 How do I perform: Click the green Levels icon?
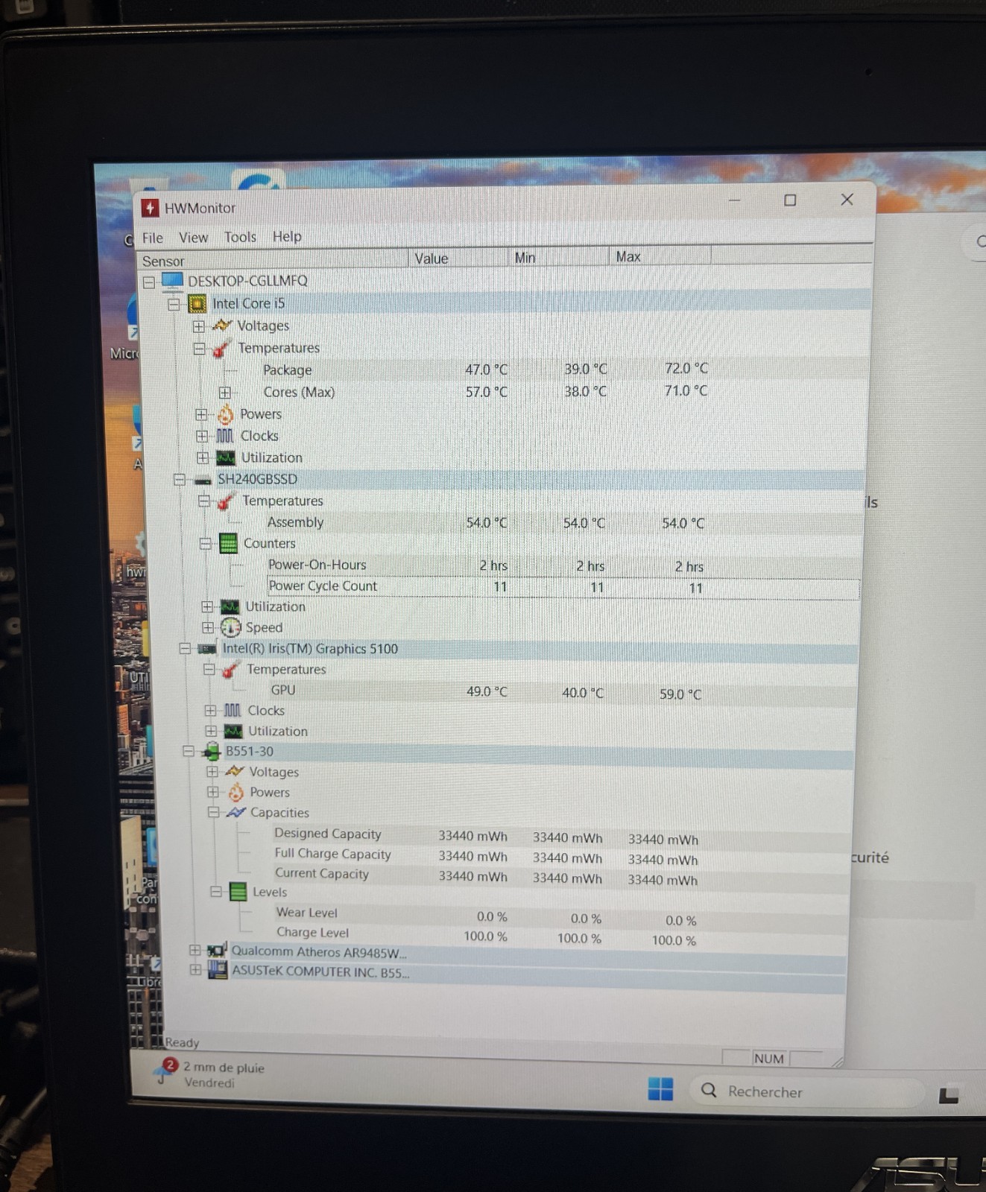[x=238, y=892]
